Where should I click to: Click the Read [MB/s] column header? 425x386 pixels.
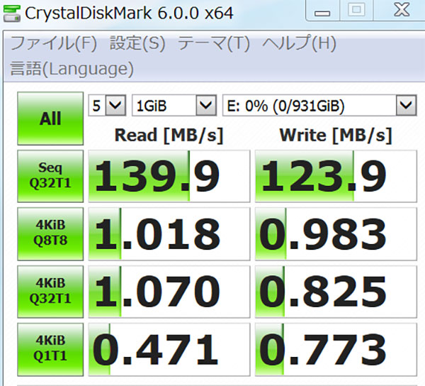(x=169, y=135)
